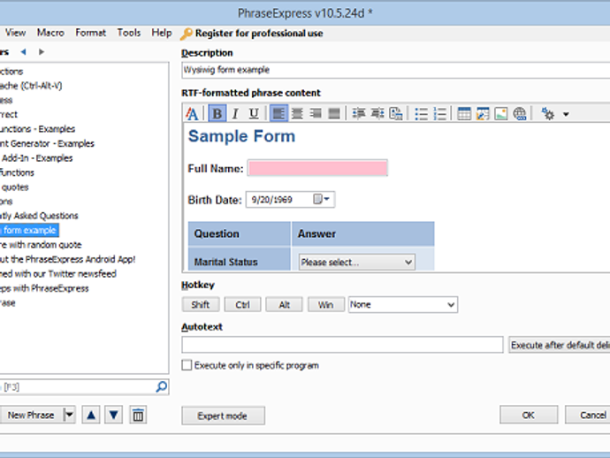Open the calendar picker in Birth Date
This screenshot has width=610, height=458.
(321, 199)
